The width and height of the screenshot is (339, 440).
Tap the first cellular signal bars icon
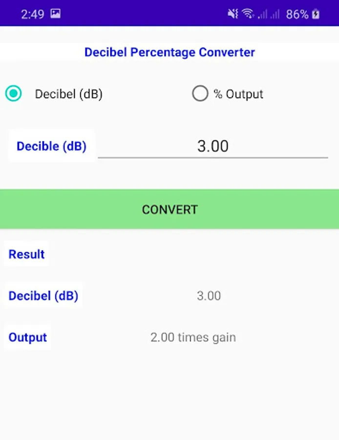pos(263,14)
